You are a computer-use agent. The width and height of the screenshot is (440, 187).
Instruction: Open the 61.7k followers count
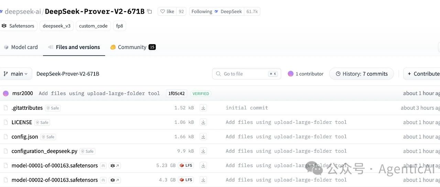[x=252, y=11]
